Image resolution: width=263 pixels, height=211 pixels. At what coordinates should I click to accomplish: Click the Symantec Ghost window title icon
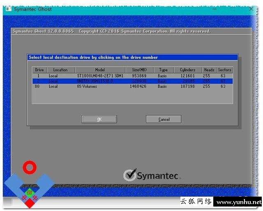8,9
